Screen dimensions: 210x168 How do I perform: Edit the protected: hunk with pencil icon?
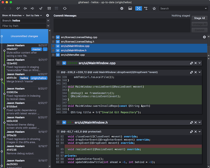point(191,132)
